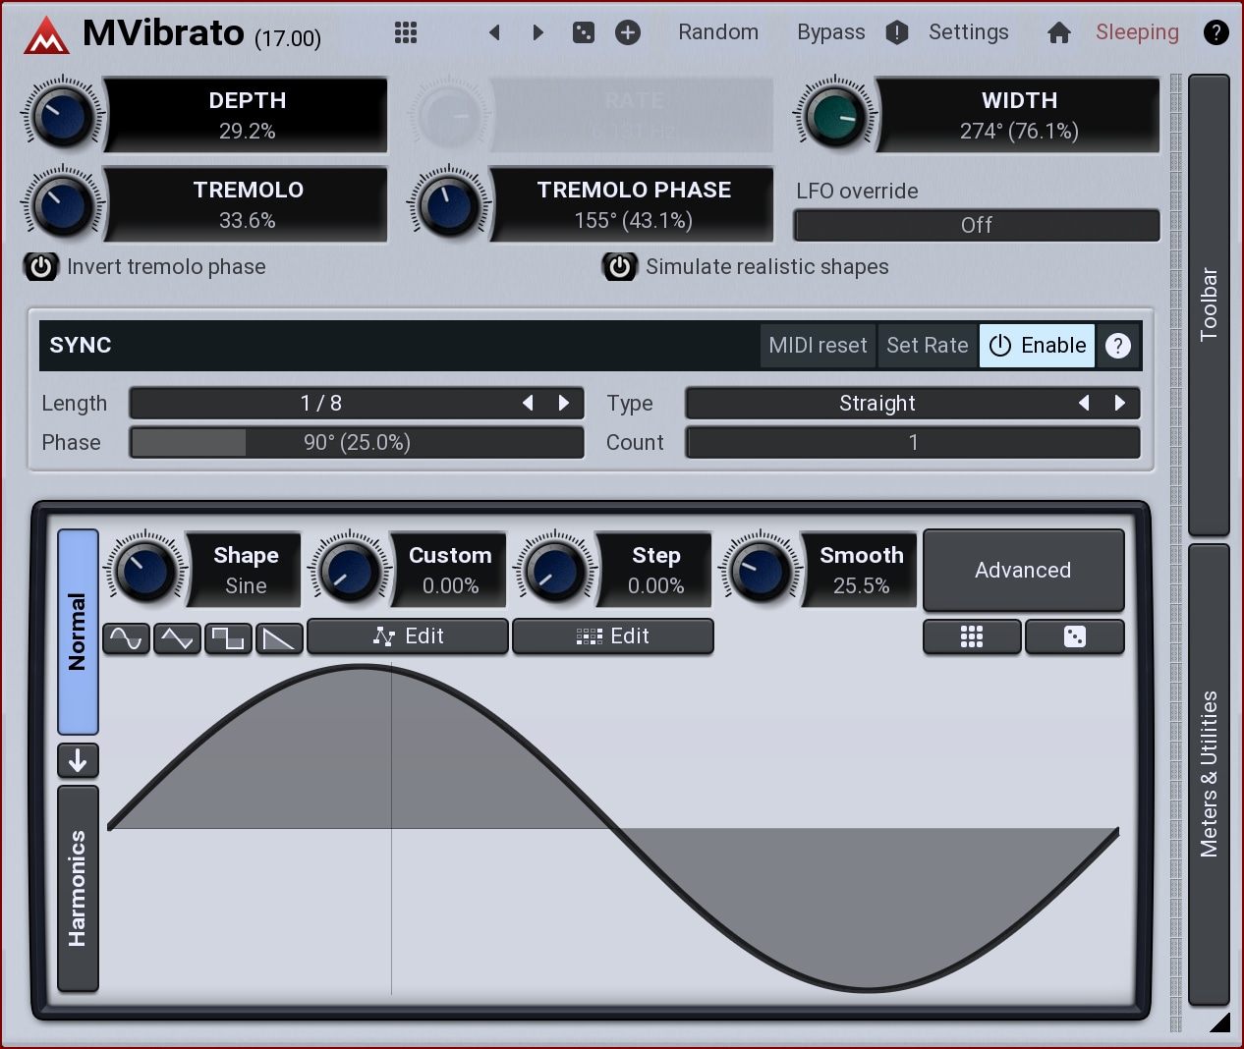This screenshot has width=1244, height=1049.
Task: Toggle Invert tremolo phase
Action: [x=41, y=267]
